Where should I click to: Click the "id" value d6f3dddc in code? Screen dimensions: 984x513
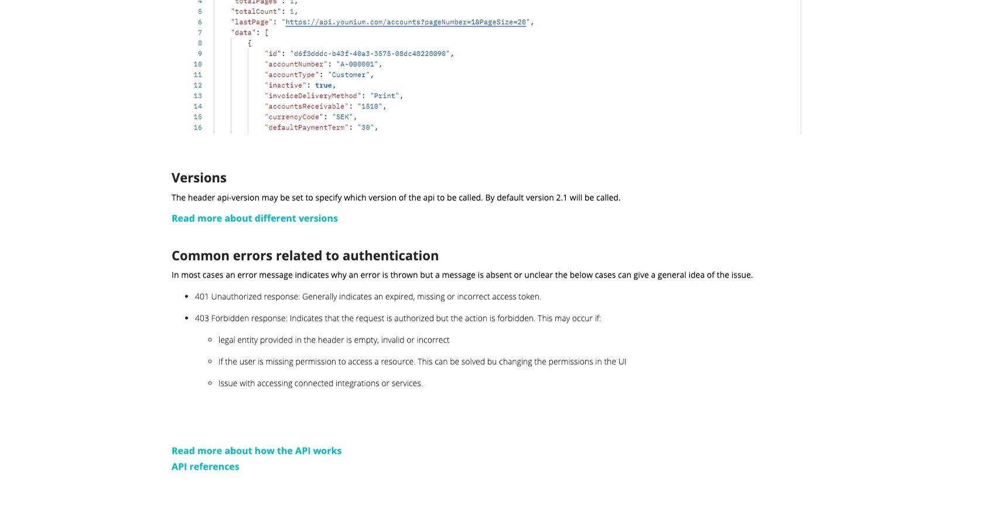click(370, 54)
